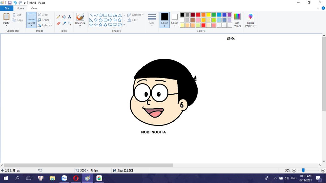Save the file using the floppy disk icon
This screenshot has width=326, height=183.
pos(10,3)
